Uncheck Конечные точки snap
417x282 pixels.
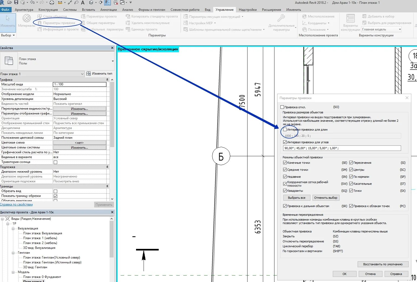click(x=285, y=163)
